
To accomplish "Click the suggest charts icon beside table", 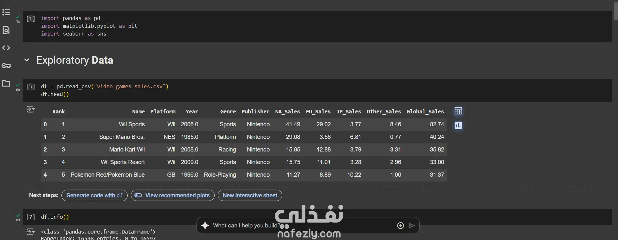I will [x=458, y=125].
